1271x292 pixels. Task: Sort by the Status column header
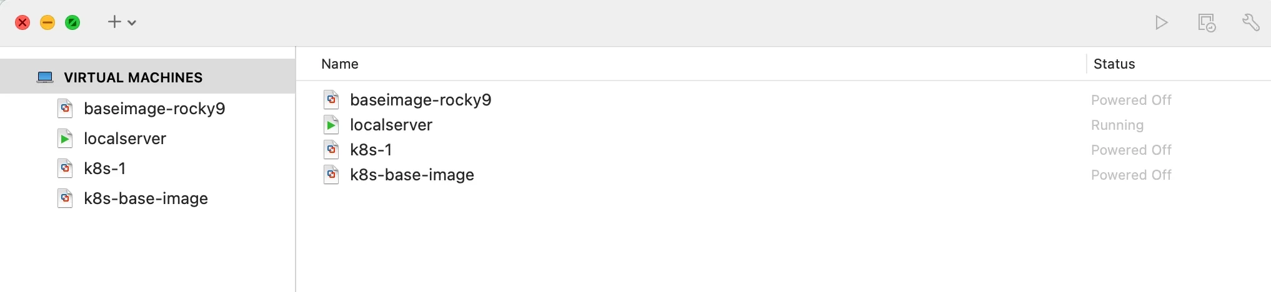(x=1114, y=64)
